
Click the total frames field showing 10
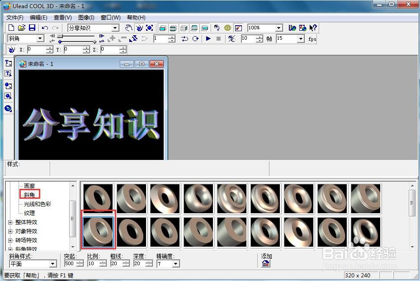[249, 38]
